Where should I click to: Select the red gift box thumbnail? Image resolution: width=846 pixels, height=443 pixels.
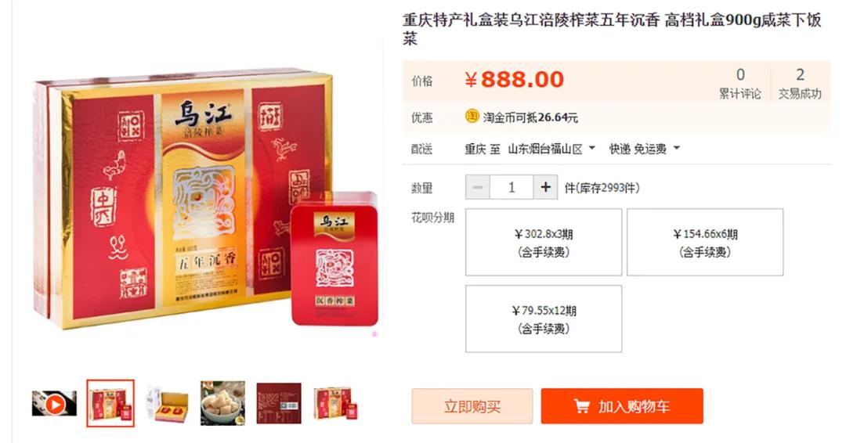click(x=110, y=403)
